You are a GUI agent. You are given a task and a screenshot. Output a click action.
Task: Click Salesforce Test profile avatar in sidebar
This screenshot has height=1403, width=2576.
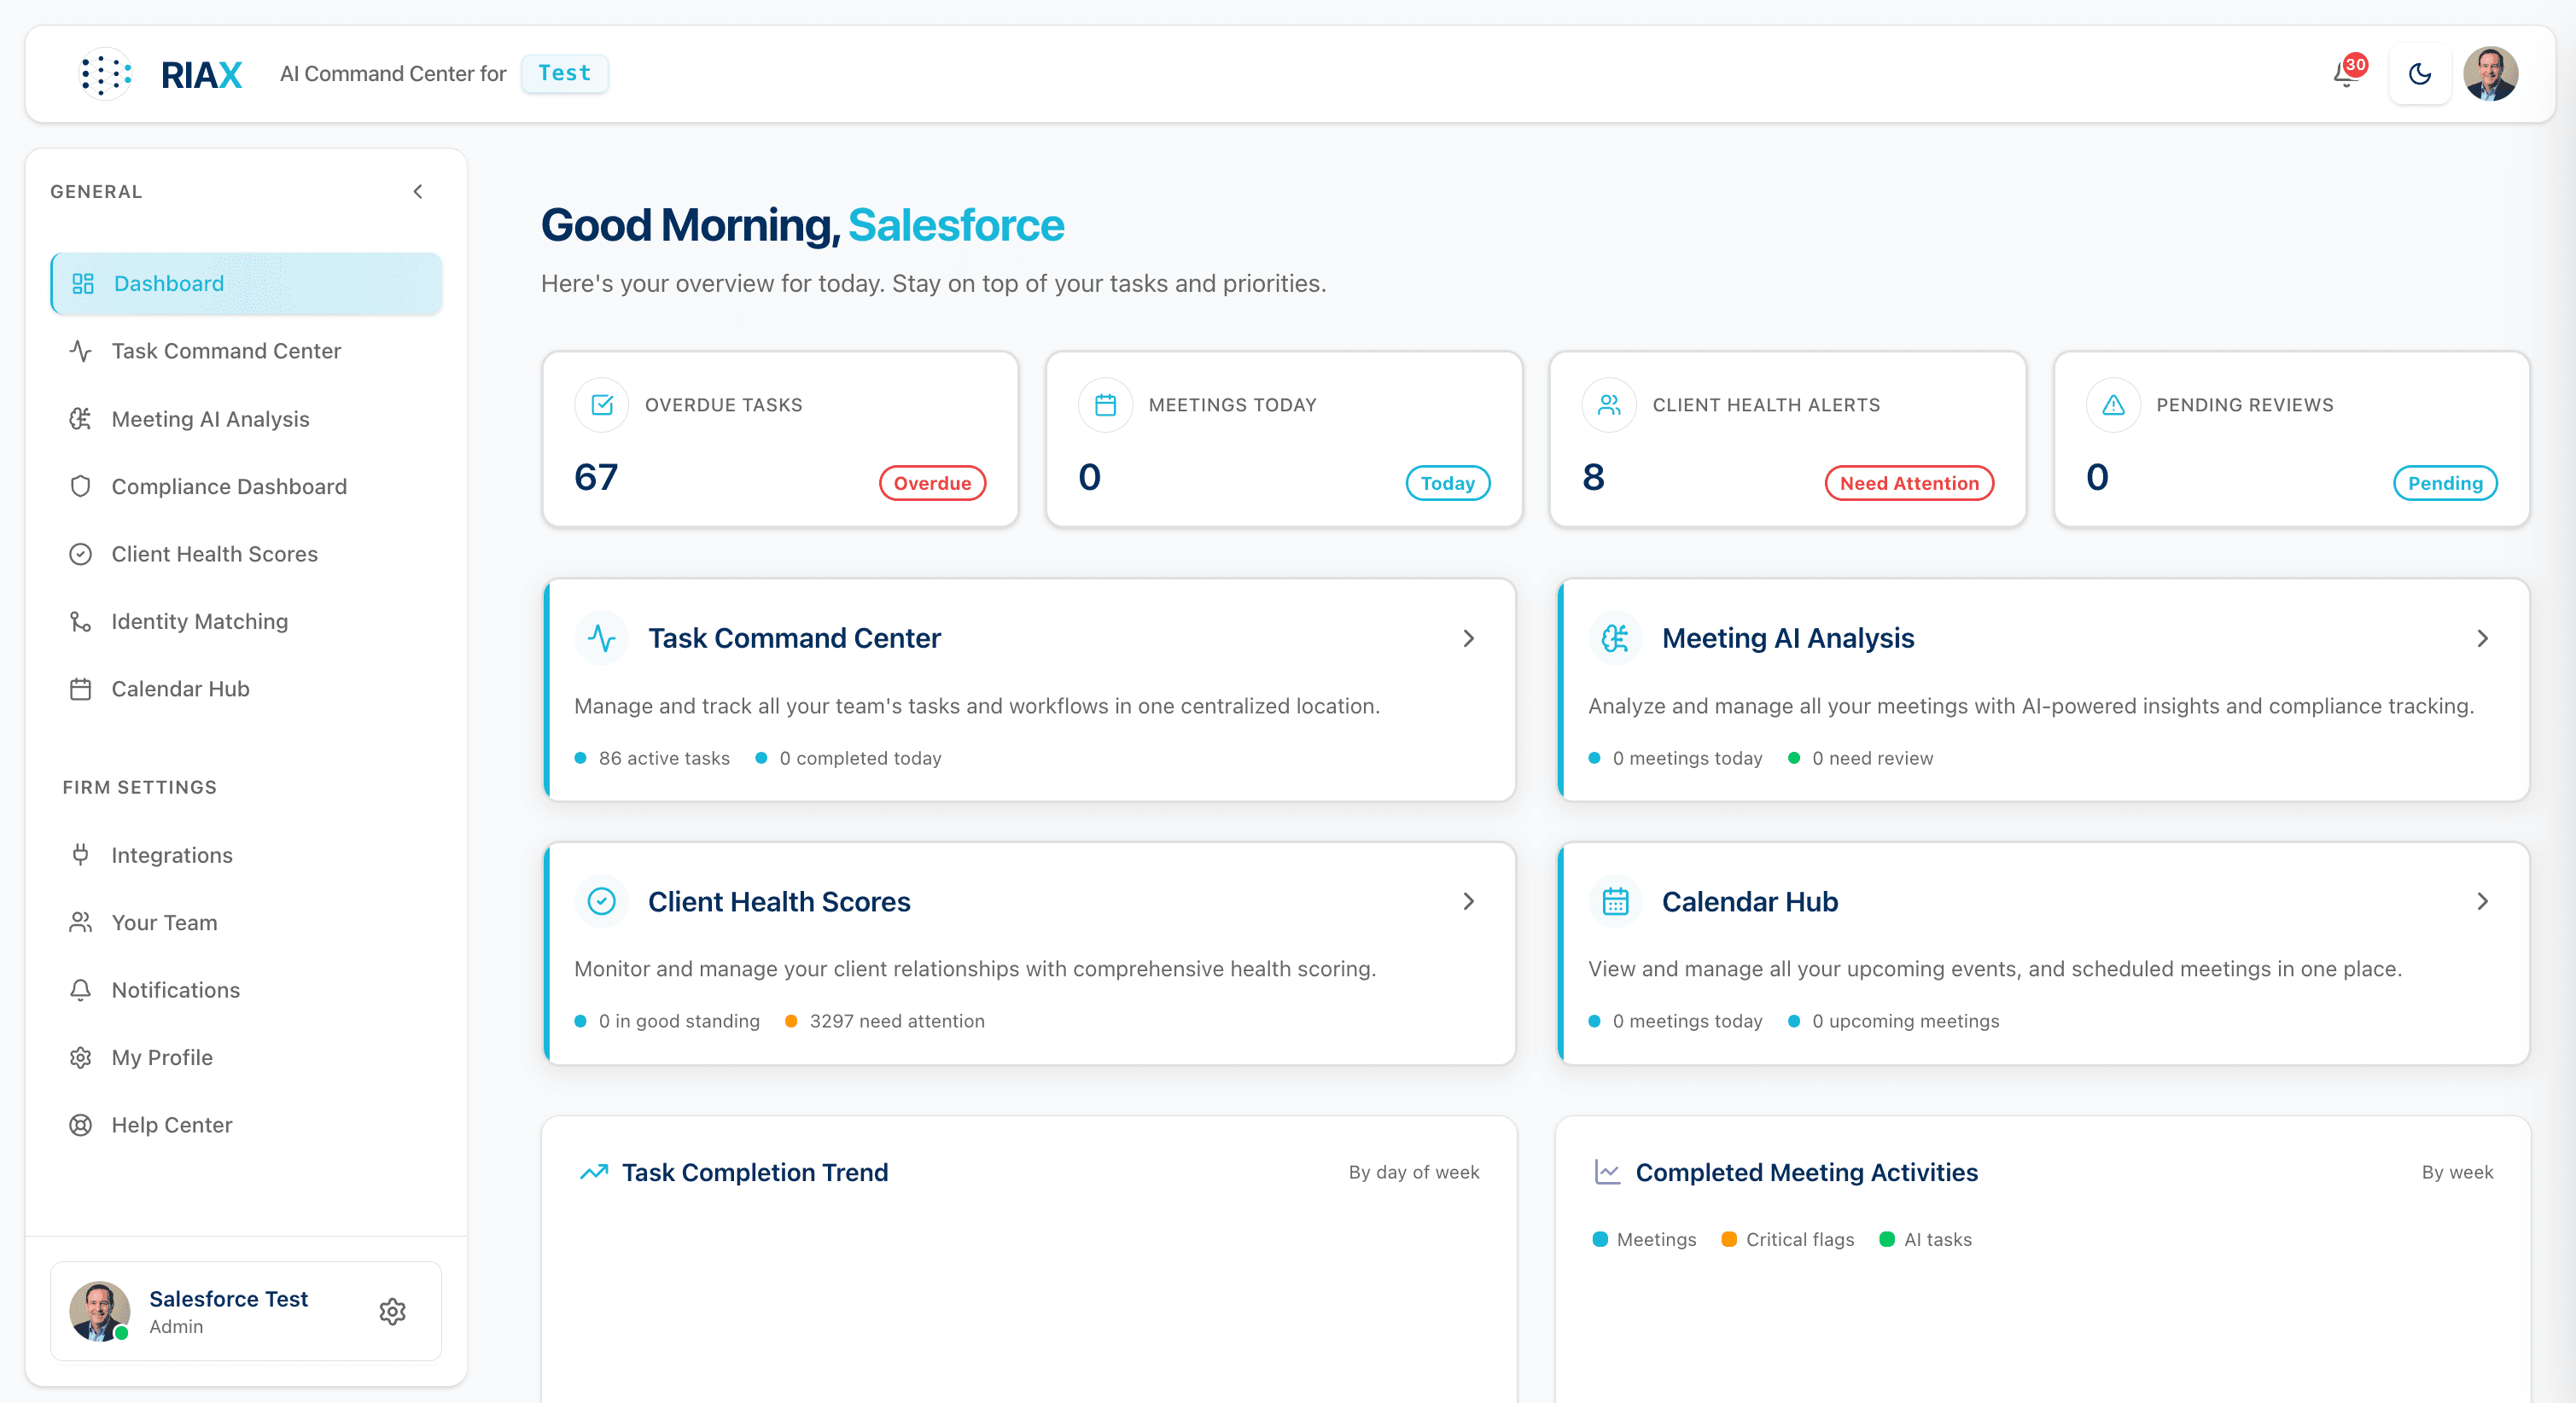pyautogui.click(x=99, y=1311)
